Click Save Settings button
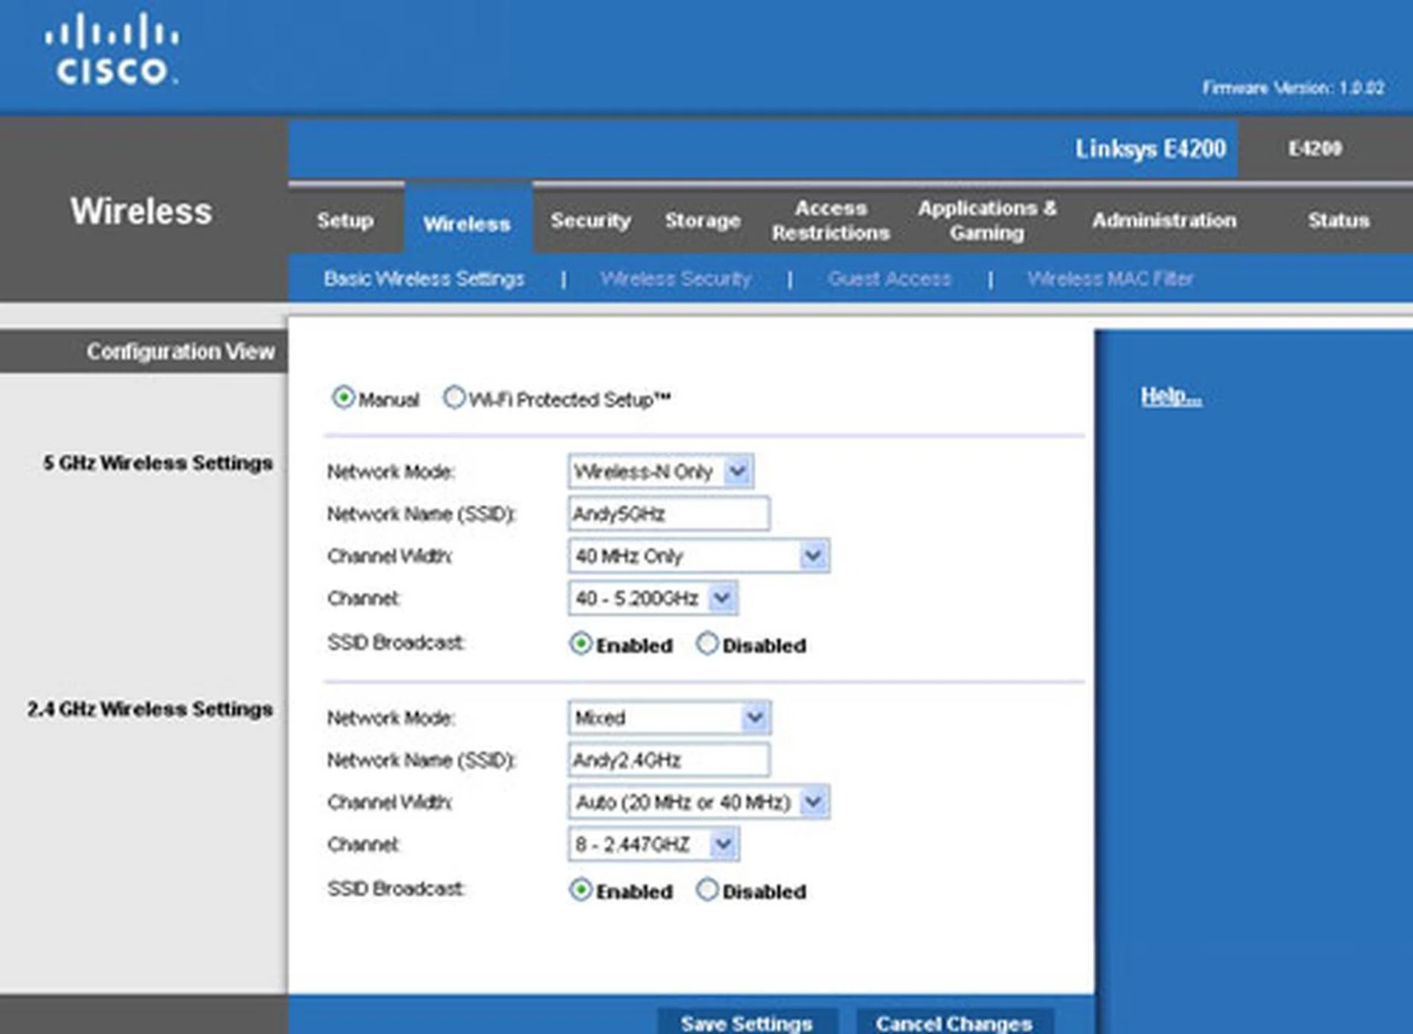This screenshot has height=1034, width=1413. [x=746, y=1022]
